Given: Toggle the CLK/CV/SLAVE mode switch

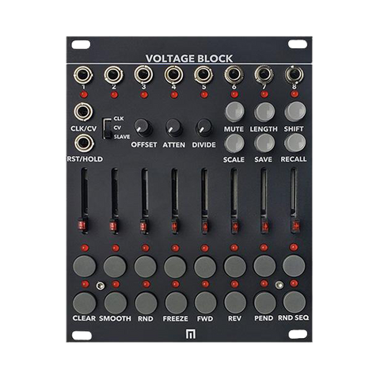Looking at the screenshot, I should [x=107, y=128].
